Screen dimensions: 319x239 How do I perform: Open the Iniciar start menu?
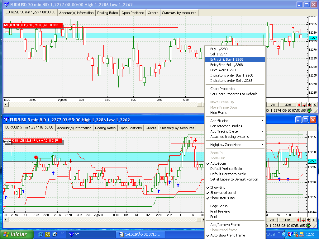16,234
